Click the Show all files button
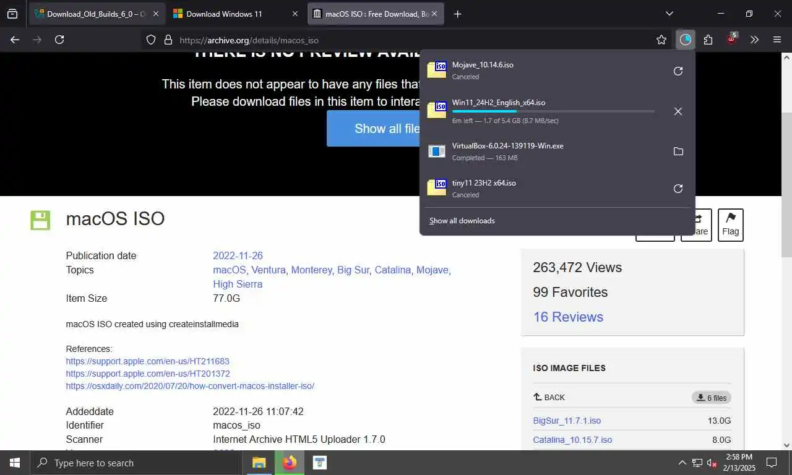This screenshot has height=475, width=792. (x=373, y=129)
